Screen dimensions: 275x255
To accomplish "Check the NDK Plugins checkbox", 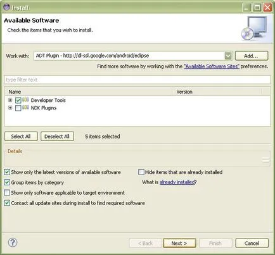I will (18, 108).
